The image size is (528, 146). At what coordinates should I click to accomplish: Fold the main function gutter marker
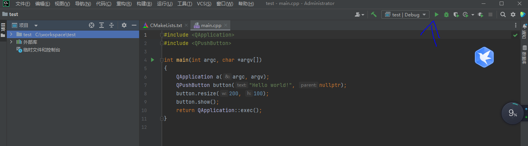click(162, 60)
